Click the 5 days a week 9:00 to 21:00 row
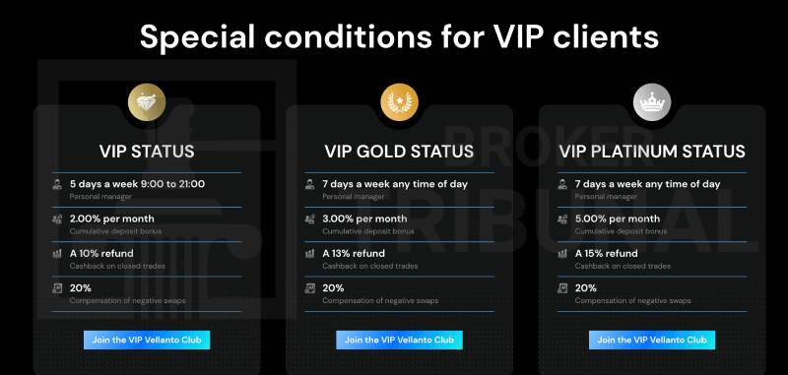788x375 pixels. click(147, 190)
